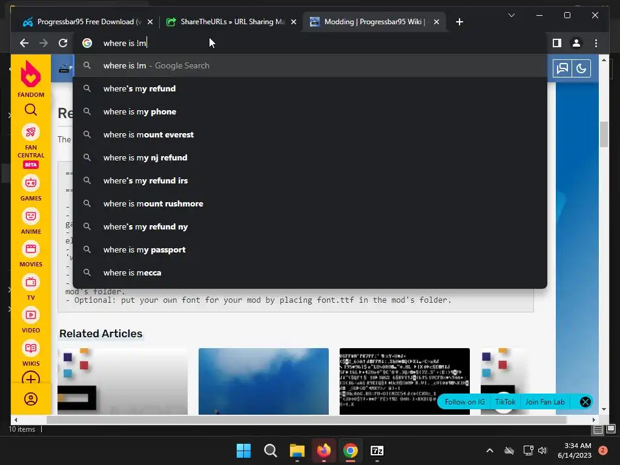620x465 pixels.
Task: Open Chrome tab search chevron
Action: pos(511,15)
